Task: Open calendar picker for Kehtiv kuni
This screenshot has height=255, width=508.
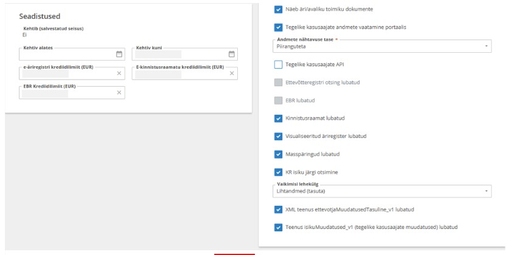Action: 232,54
